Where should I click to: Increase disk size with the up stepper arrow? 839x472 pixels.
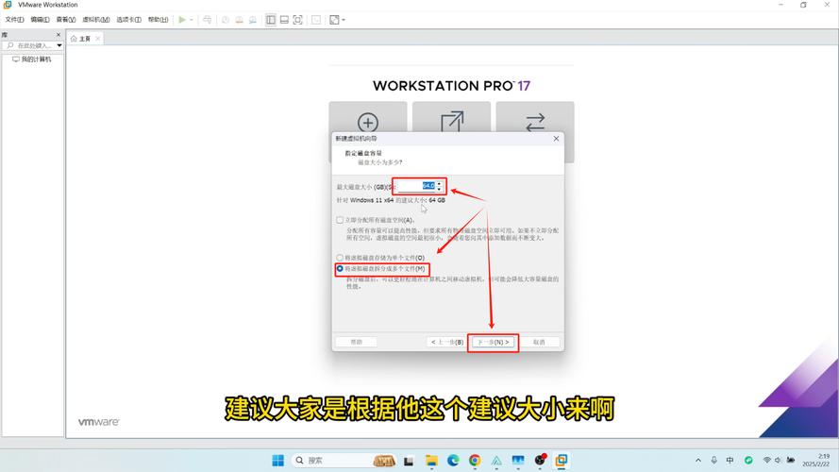coord(439,183)
